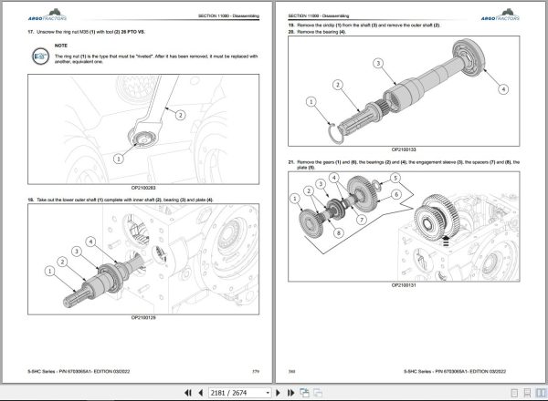This screenshot has height=401, width=548.
Task: Switch to single page layout
Action: (514, 393)
